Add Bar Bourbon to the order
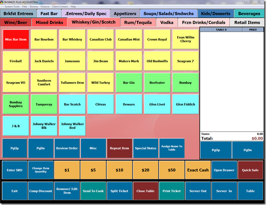The width and height of the screenshot is (266, 205). pyautogui.click(x=44, y=39)
